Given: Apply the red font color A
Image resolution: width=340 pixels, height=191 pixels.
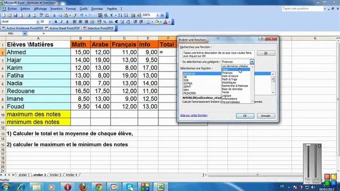Looking at the screenshot, I should [165, 22].
